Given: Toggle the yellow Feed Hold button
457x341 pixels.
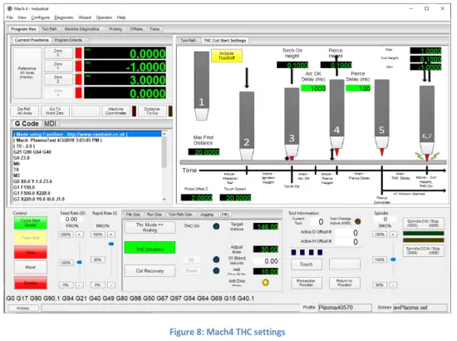Looking at the screenshot, I should (30, 238).
